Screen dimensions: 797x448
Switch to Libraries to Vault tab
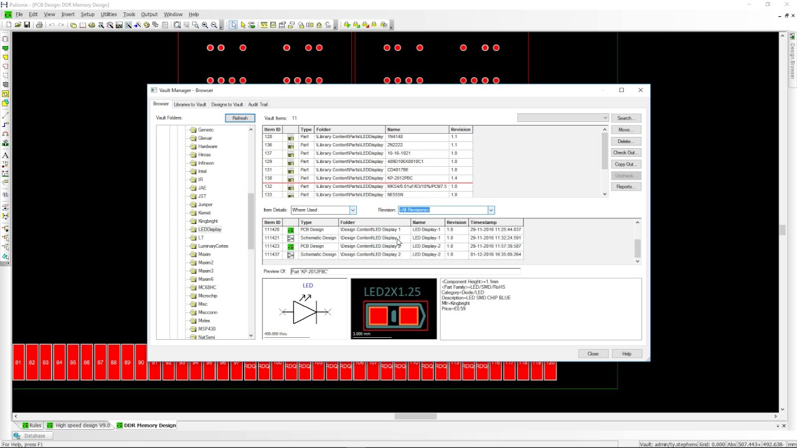[190, 105]
